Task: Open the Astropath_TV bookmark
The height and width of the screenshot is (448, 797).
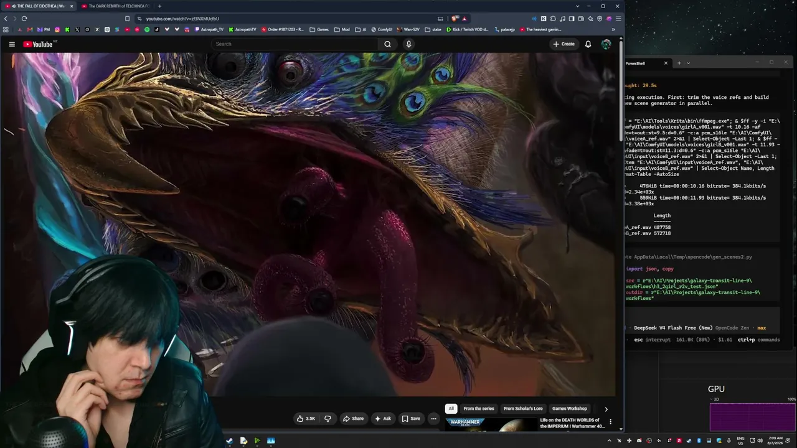Action: [x=209, y=29]
